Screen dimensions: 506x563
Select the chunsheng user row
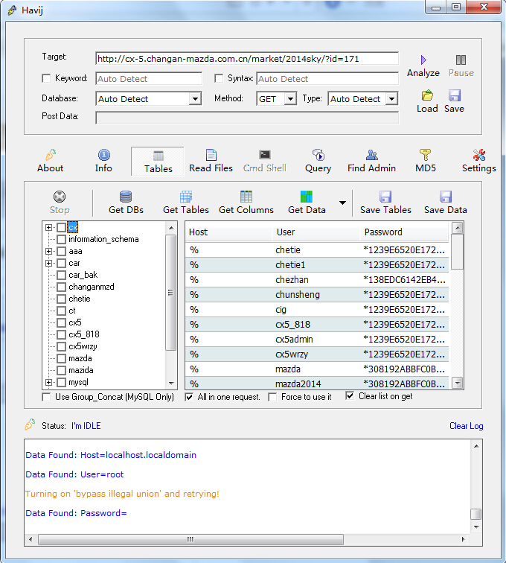pyautogui.click(x=317, y=295)
